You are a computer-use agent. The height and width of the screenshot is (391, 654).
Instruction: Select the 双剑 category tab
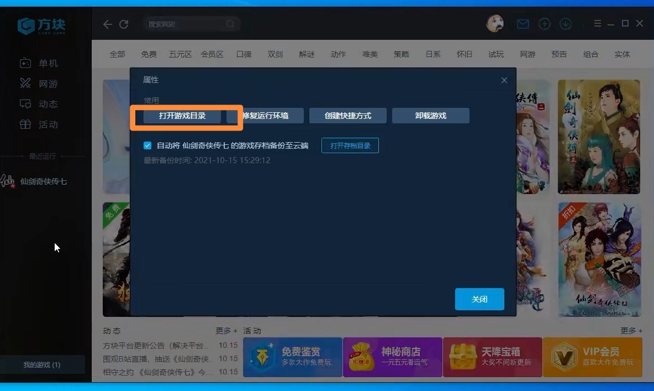click(275, 54)
